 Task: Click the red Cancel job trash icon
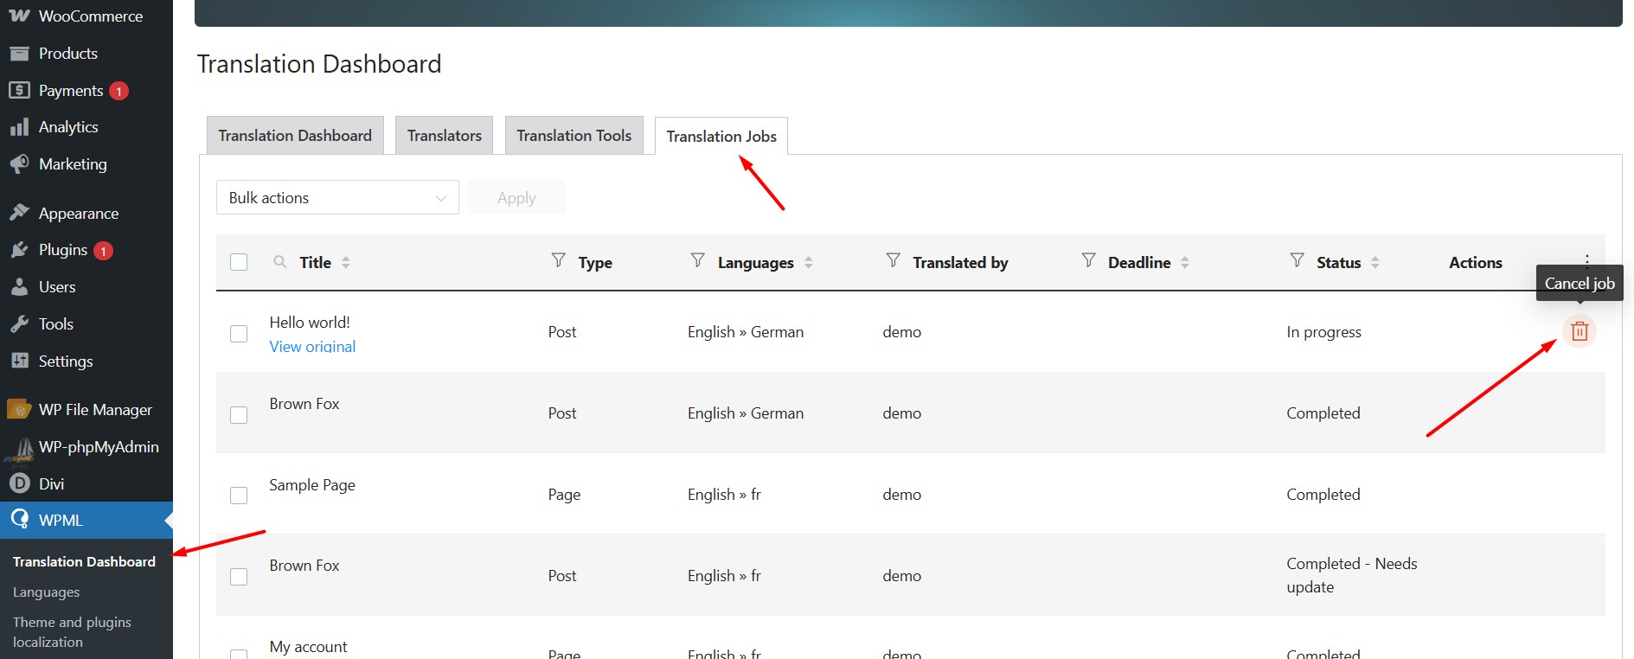[1579, 331]
